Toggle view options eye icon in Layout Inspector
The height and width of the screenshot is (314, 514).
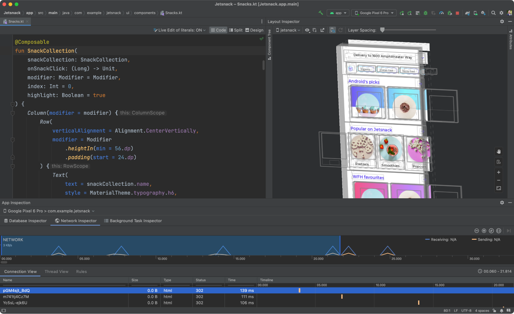click(307, 30)
